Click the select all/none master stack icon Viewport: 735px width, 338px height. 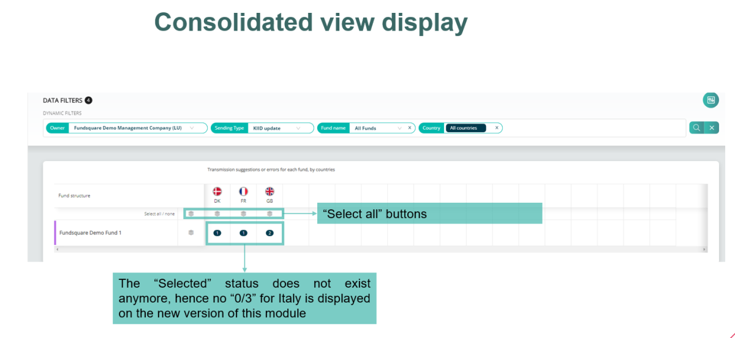point(191,214)
